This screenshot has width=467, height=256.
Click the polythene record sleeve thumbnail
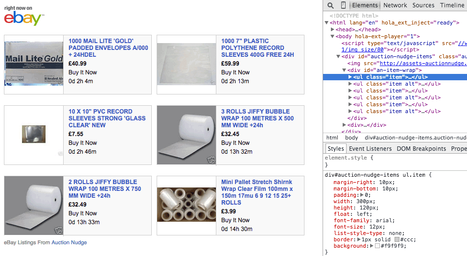[187, 64]
